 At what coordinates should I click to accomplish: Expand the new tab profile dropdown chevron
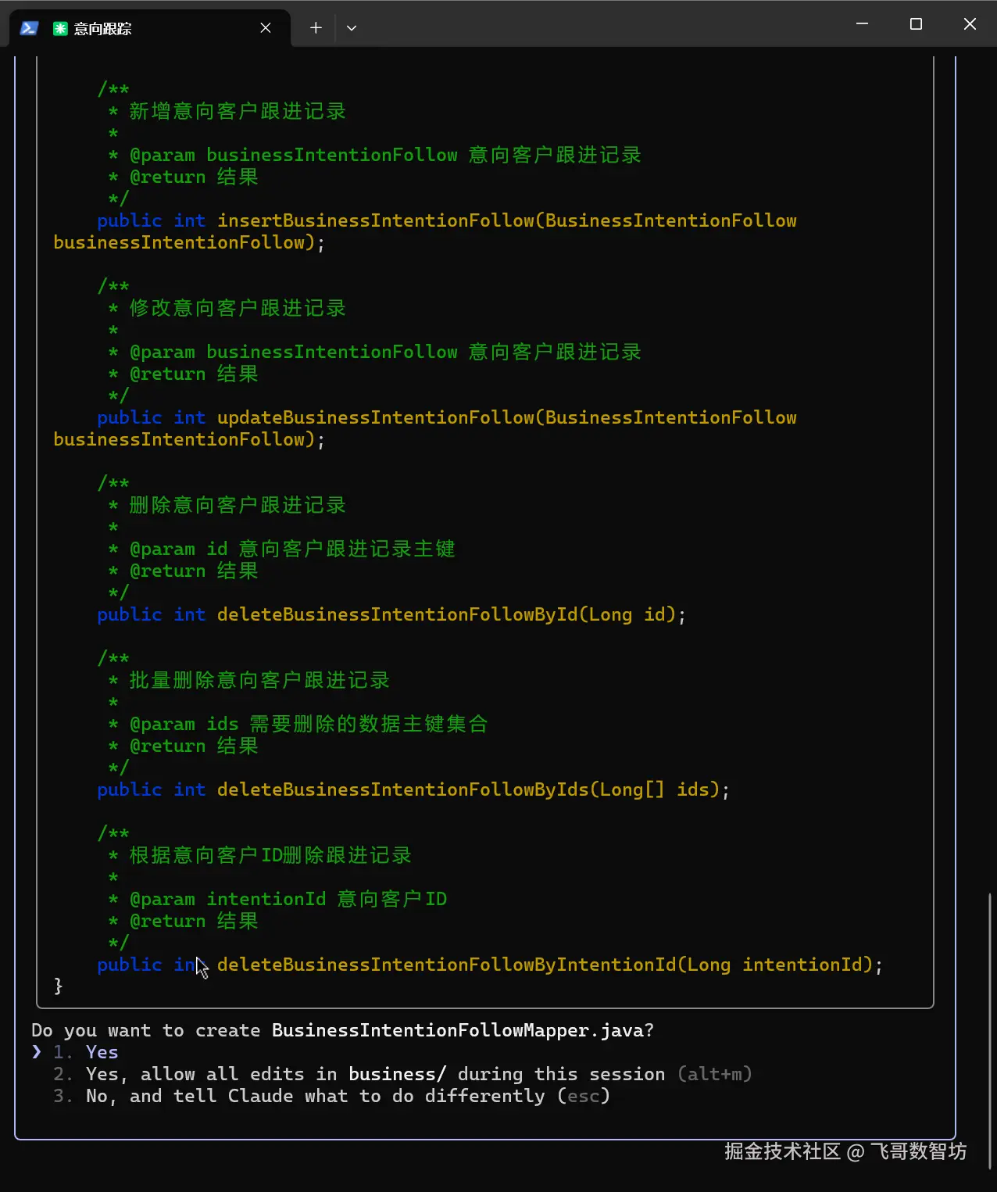352,28
